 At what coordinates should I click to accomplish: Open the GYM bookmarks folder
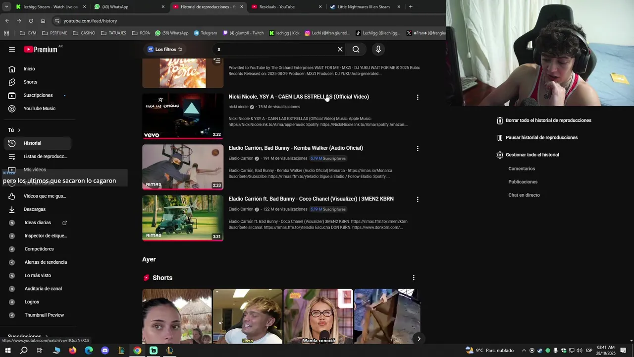pyautogui.click(x=28, y=33)
